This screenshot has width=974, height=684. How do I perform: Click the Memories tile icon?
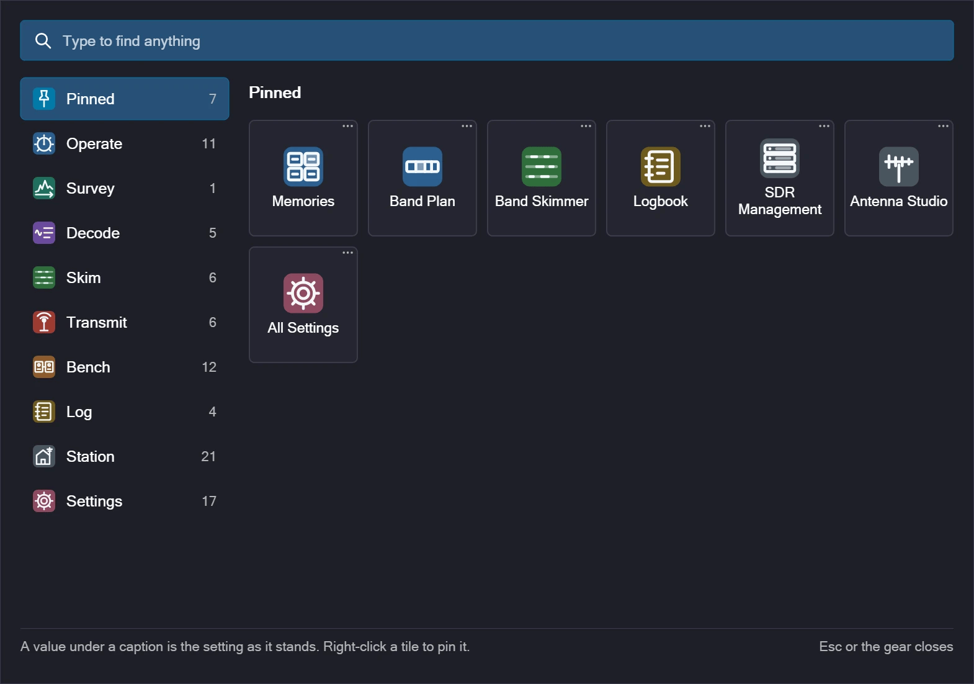(303, 166)
